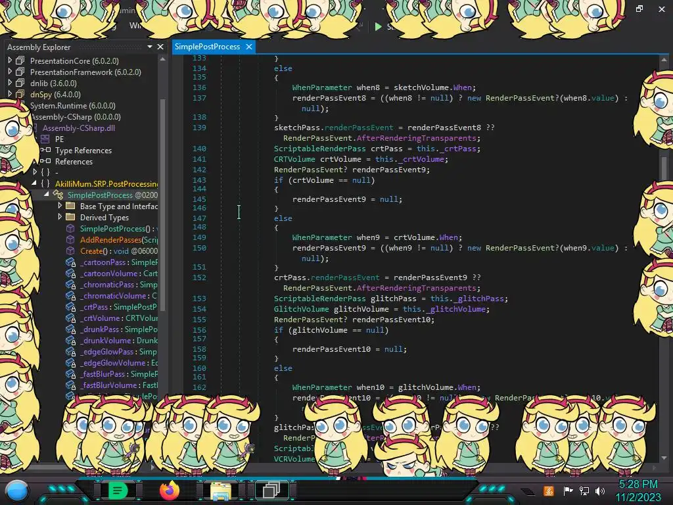673x505 pixels.
Task: Expand the PresentationFramework (6.0.2.0) node
Action: click(x=9, y=72)
